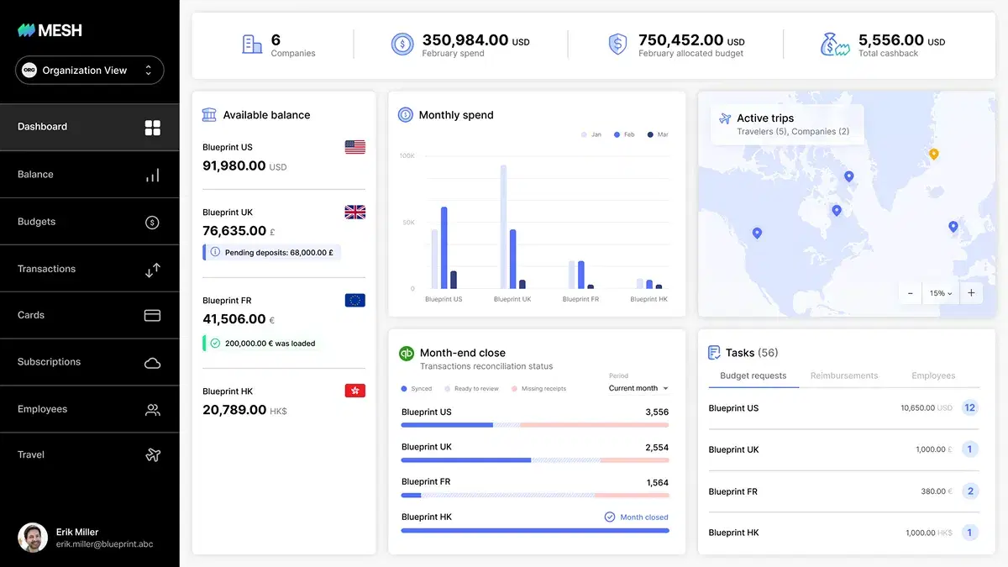Click the allocated budget shield icon

click(618, 45)
